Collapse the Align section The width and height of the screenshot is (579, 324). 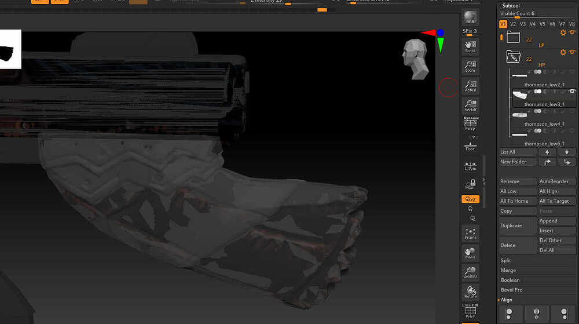pyautogui.click(x=506, y=300)
